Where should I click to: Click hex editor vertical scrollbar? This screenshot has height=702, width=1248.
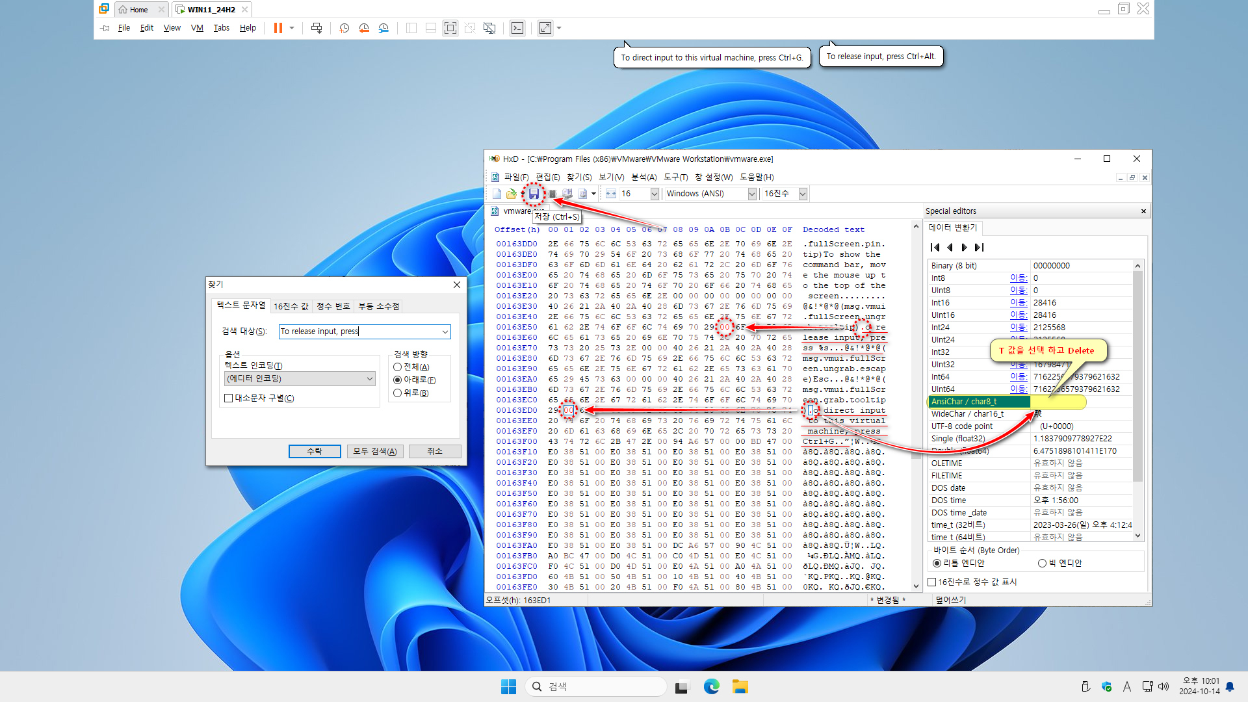coord(916,406)
